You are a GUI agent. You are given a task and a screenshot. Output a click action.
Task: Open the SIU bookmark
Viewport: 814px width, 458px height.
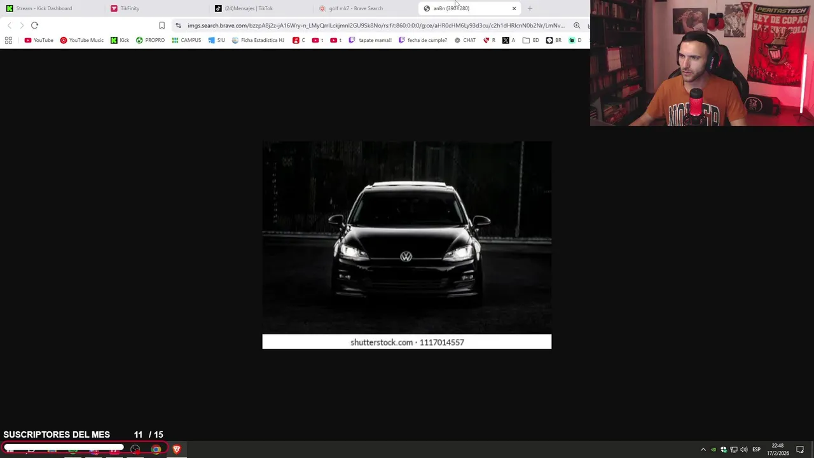point(216,40)
